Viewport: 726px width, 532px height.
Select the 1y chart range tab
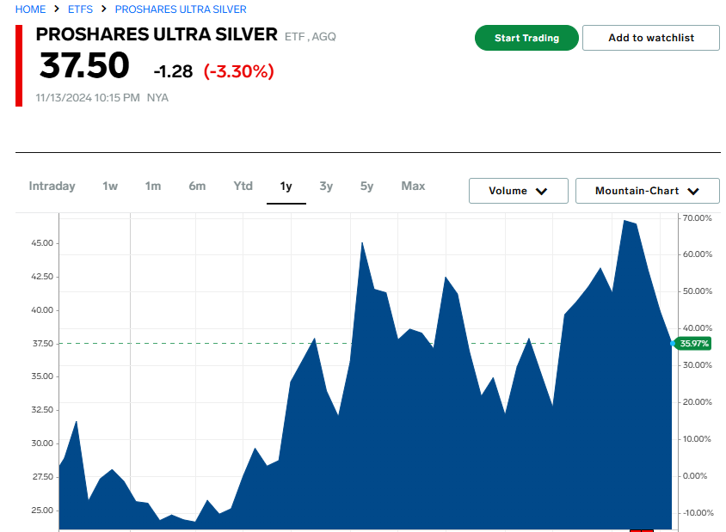click(x=286, y=187)
